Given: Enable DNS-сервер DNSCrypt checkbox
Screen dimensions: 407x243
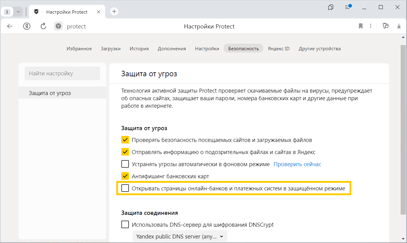Looking at the screenshot, I should coord(125,225).
